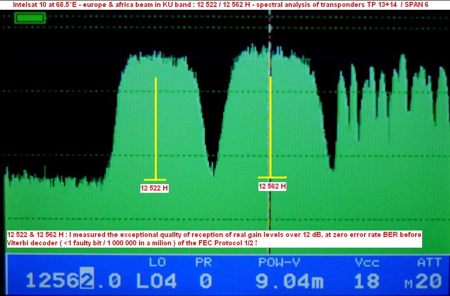450x296 pixels.
Task: Select the 12 562 H frequency label
Action: (x=272, y=186)
